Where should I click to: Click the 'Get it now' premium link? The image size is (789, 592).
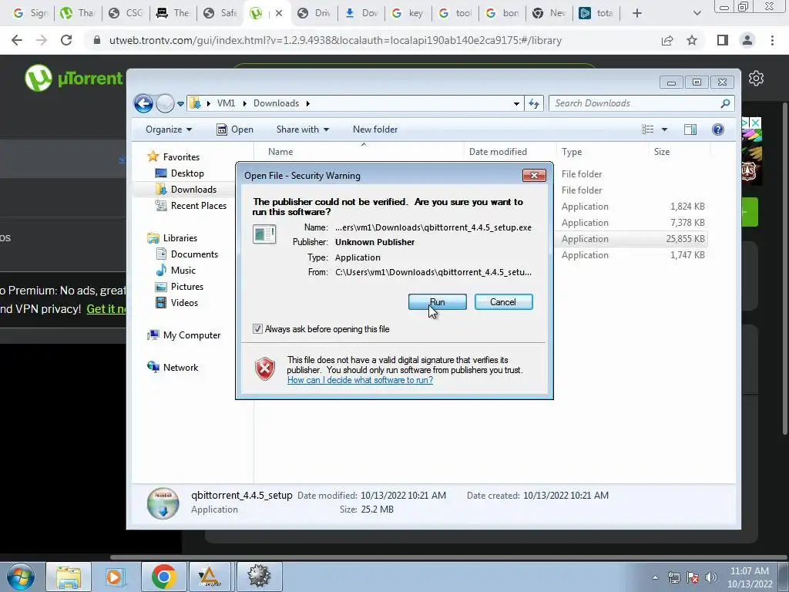[x=106, y=308]
